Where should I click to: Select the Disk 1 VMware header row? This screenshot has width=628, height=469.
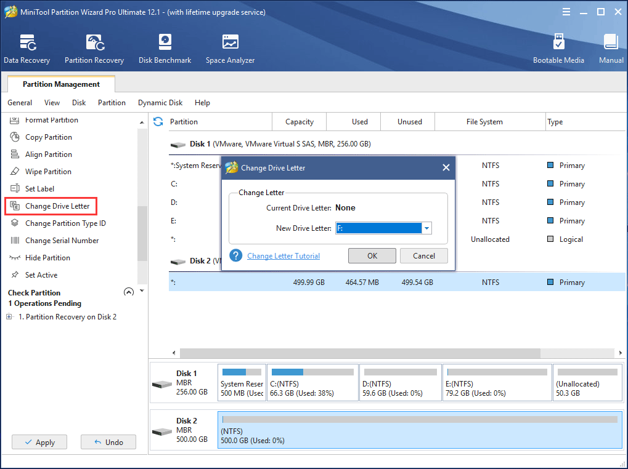[x=397, y=144]
